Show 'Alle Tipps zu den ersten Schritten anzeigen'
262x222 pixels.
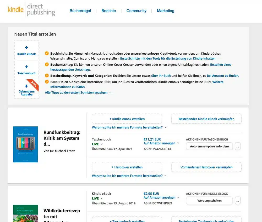tap(78, 92)
